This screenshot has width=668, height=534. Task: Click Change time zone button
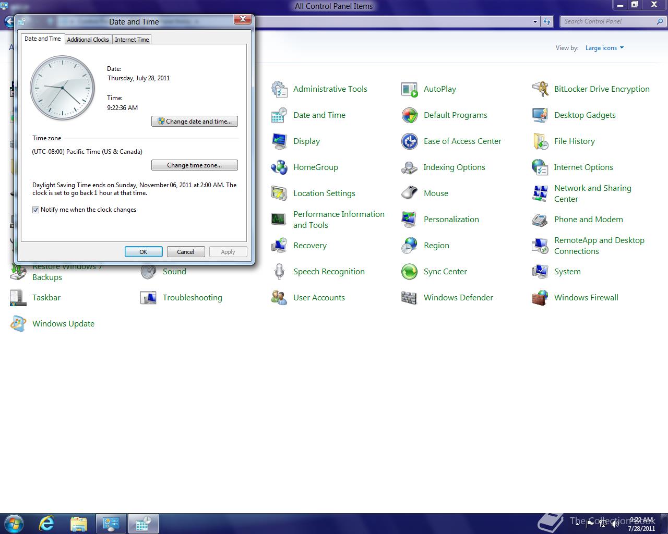[x=195, y=165]
